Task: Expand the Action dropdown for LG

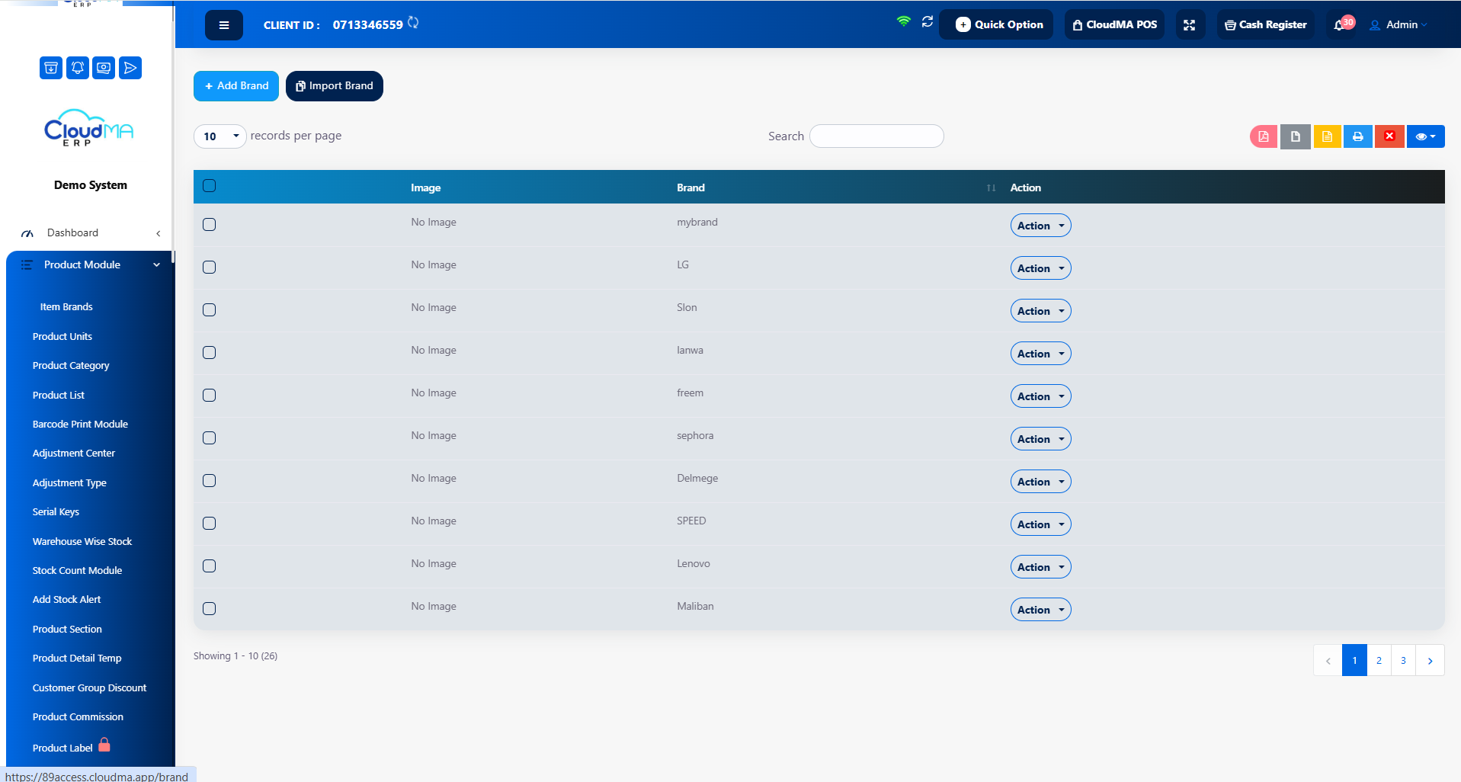Action: coord(1040,268)
